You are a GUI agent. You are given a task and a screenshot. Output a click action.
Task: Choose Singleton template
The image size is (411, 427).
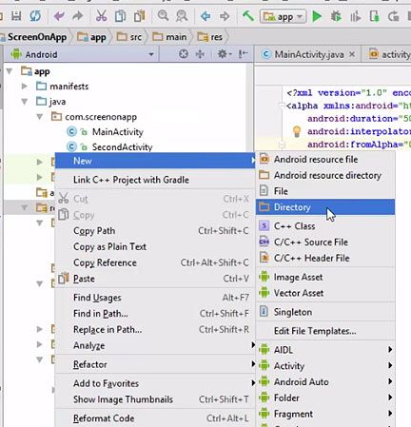[325, 312]
